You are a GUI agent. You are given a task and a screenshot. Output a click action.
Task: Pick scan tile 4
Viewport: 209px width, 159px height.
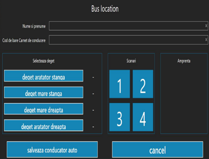[x=143, y=117]
